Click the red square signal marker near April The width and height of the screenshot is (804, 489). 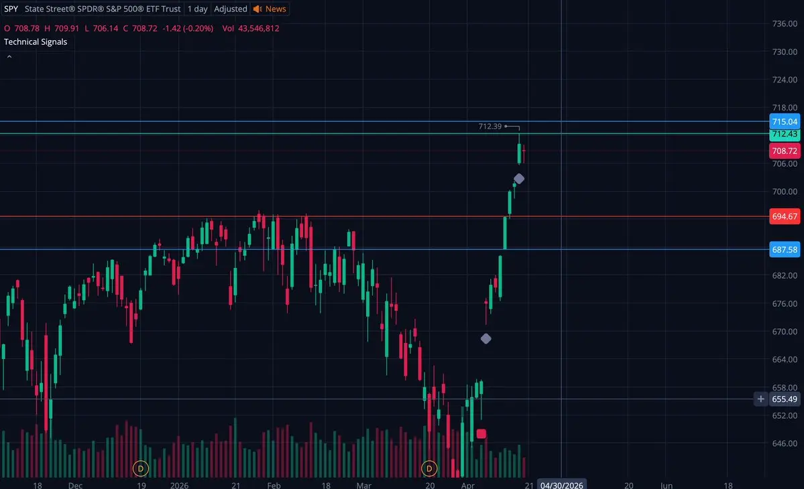coord(481,433)
